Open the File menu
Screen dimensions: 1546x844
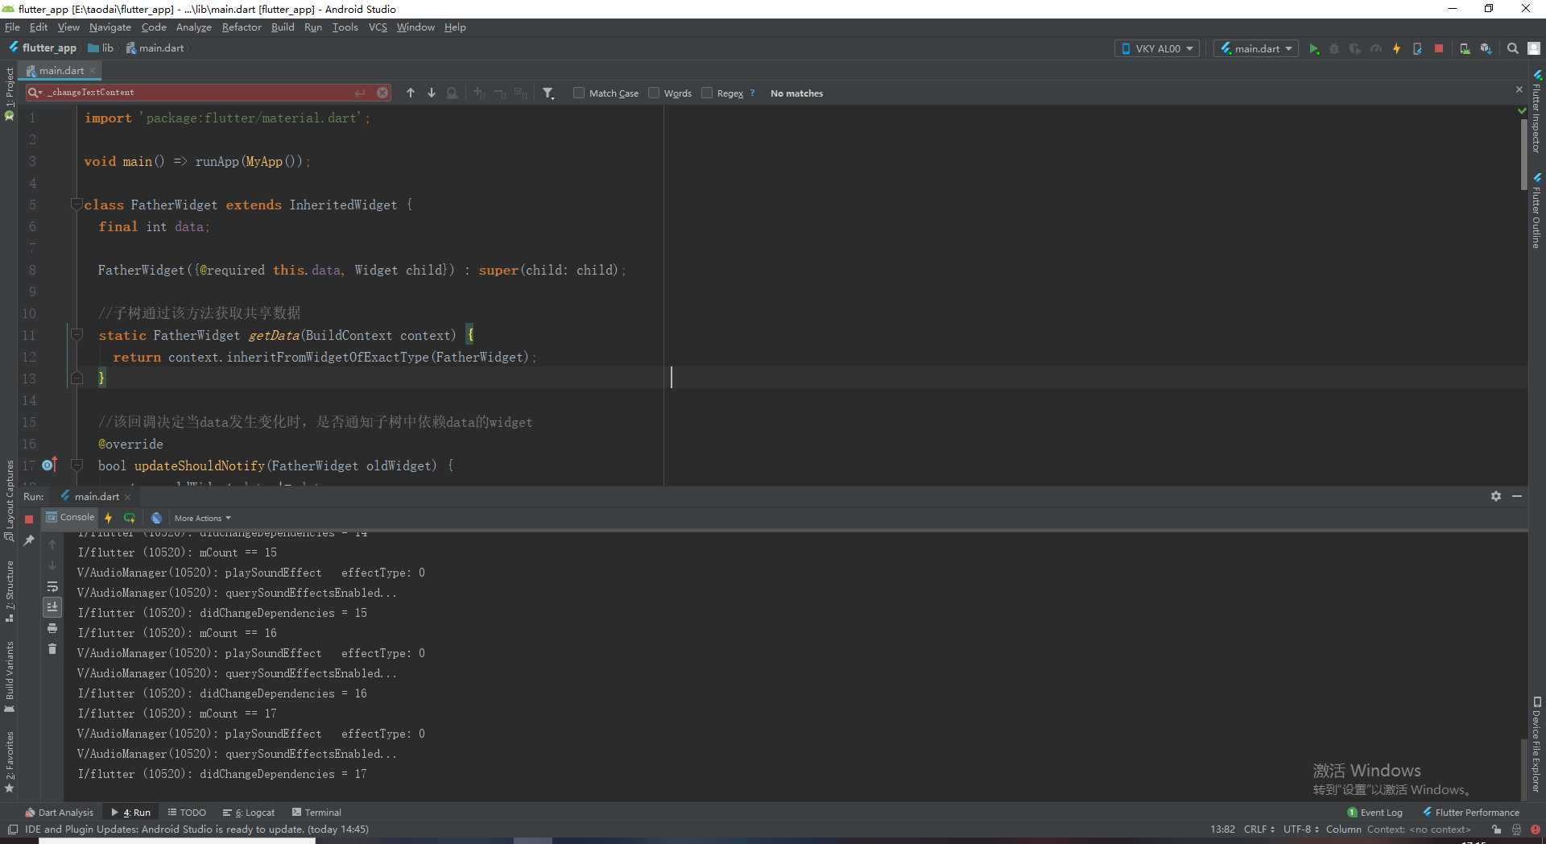coord(12,27)
